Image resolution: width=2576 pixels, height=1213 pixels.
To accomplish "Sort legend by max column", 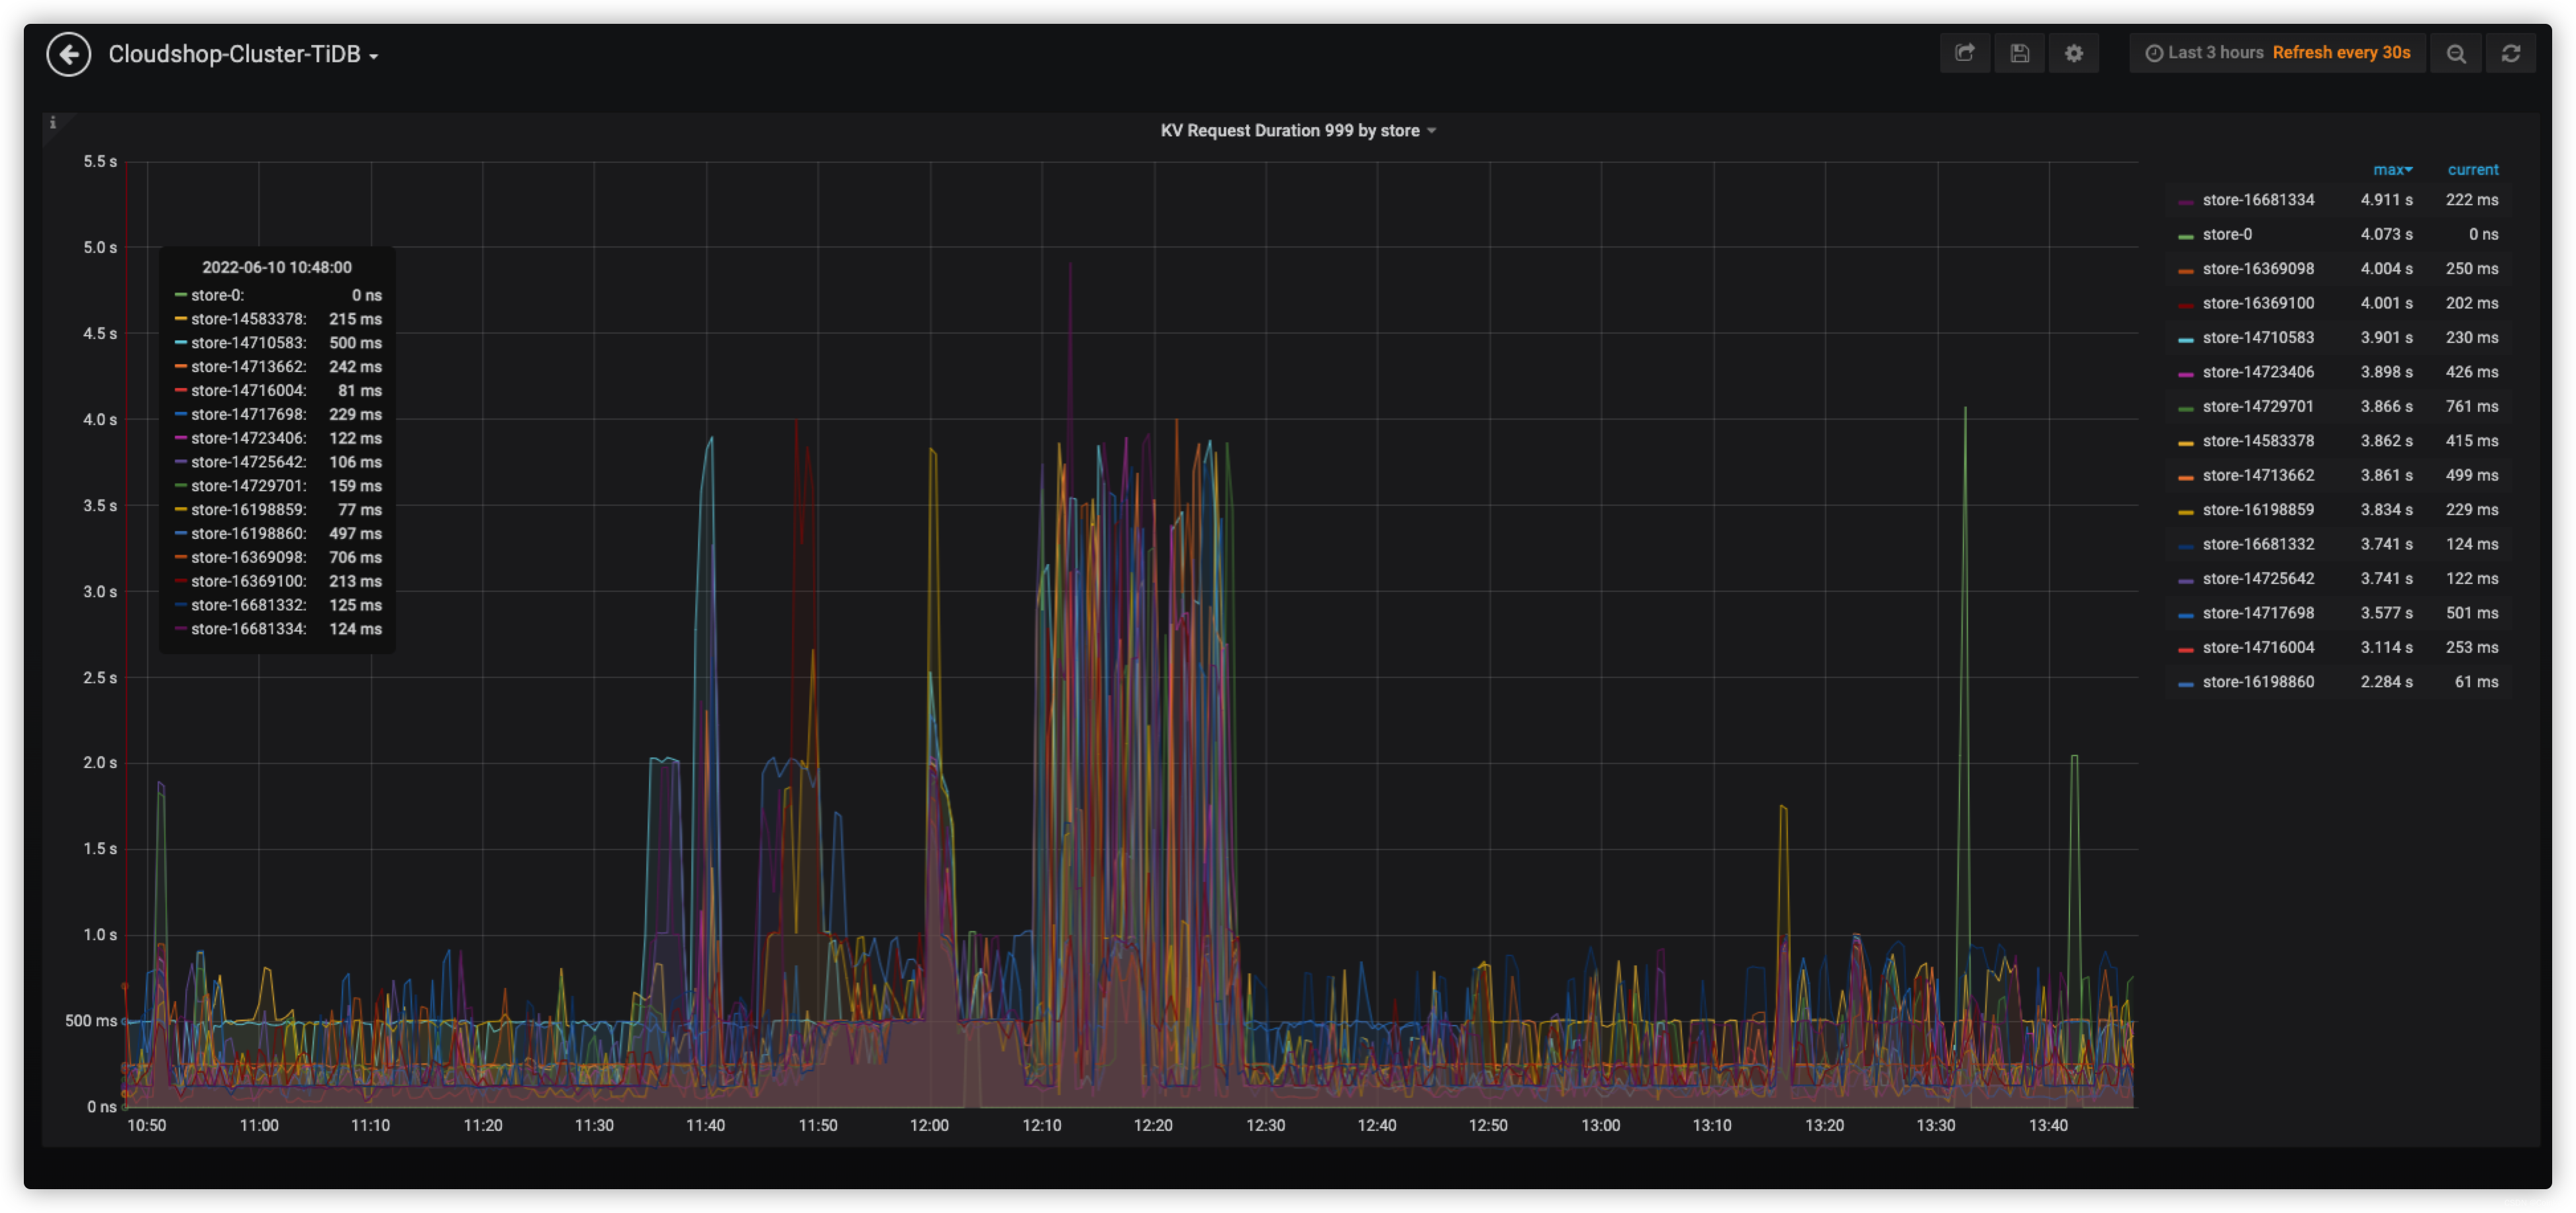I will (x=2392, y=170).
